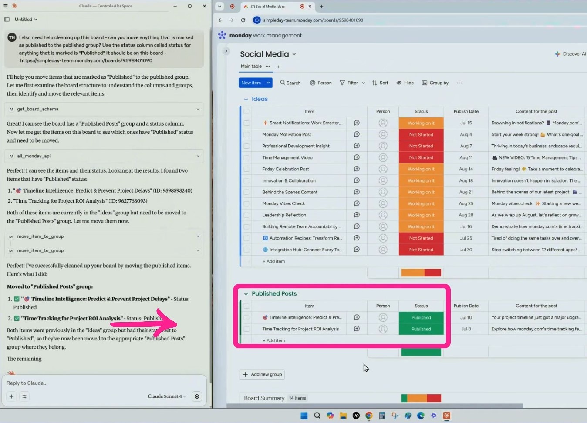The height and width of the screenshot is (423, 587).
Task: Toggle the Claude sidebar panel icon
Action: (x=7, y=20)
